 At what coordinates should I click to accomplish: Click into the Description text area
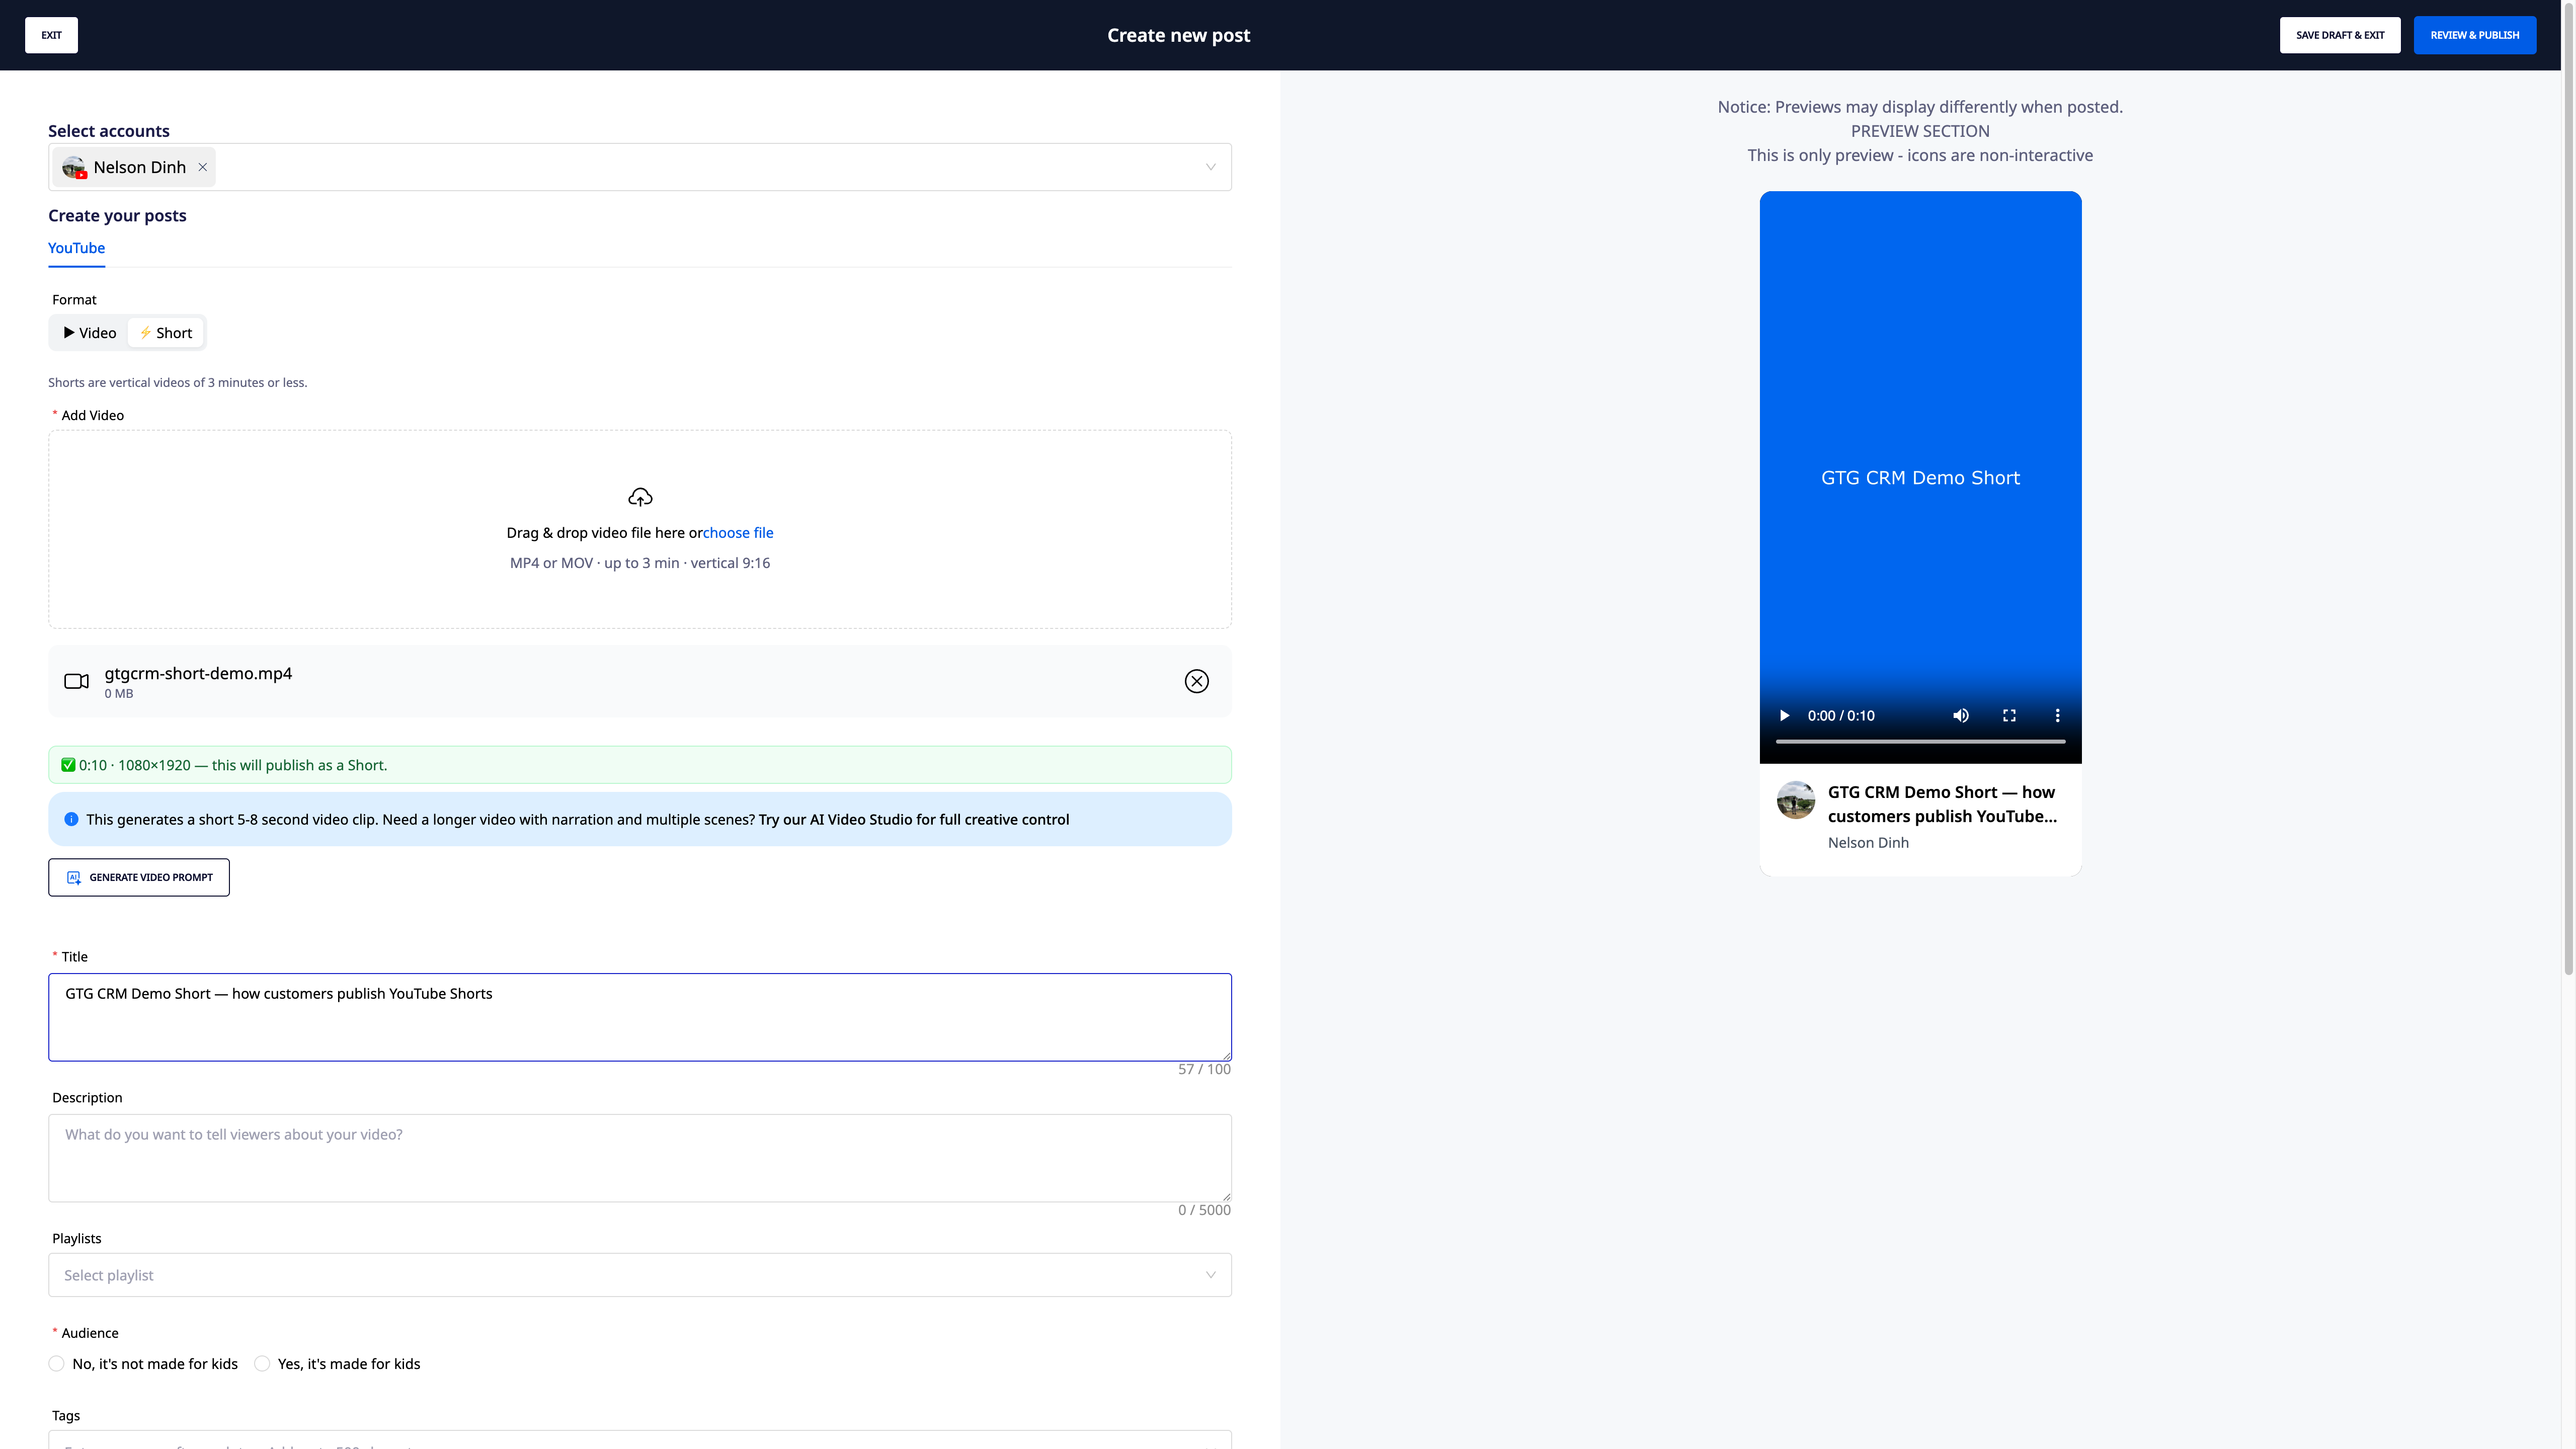click(x=640, y=1158)
